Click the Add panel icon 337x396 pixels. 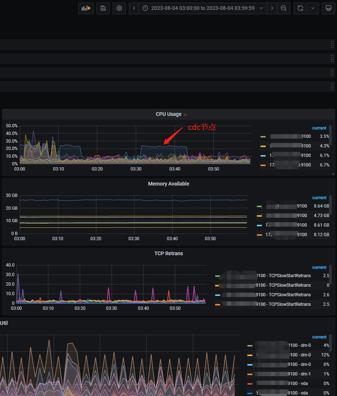[x=86, y=8]
